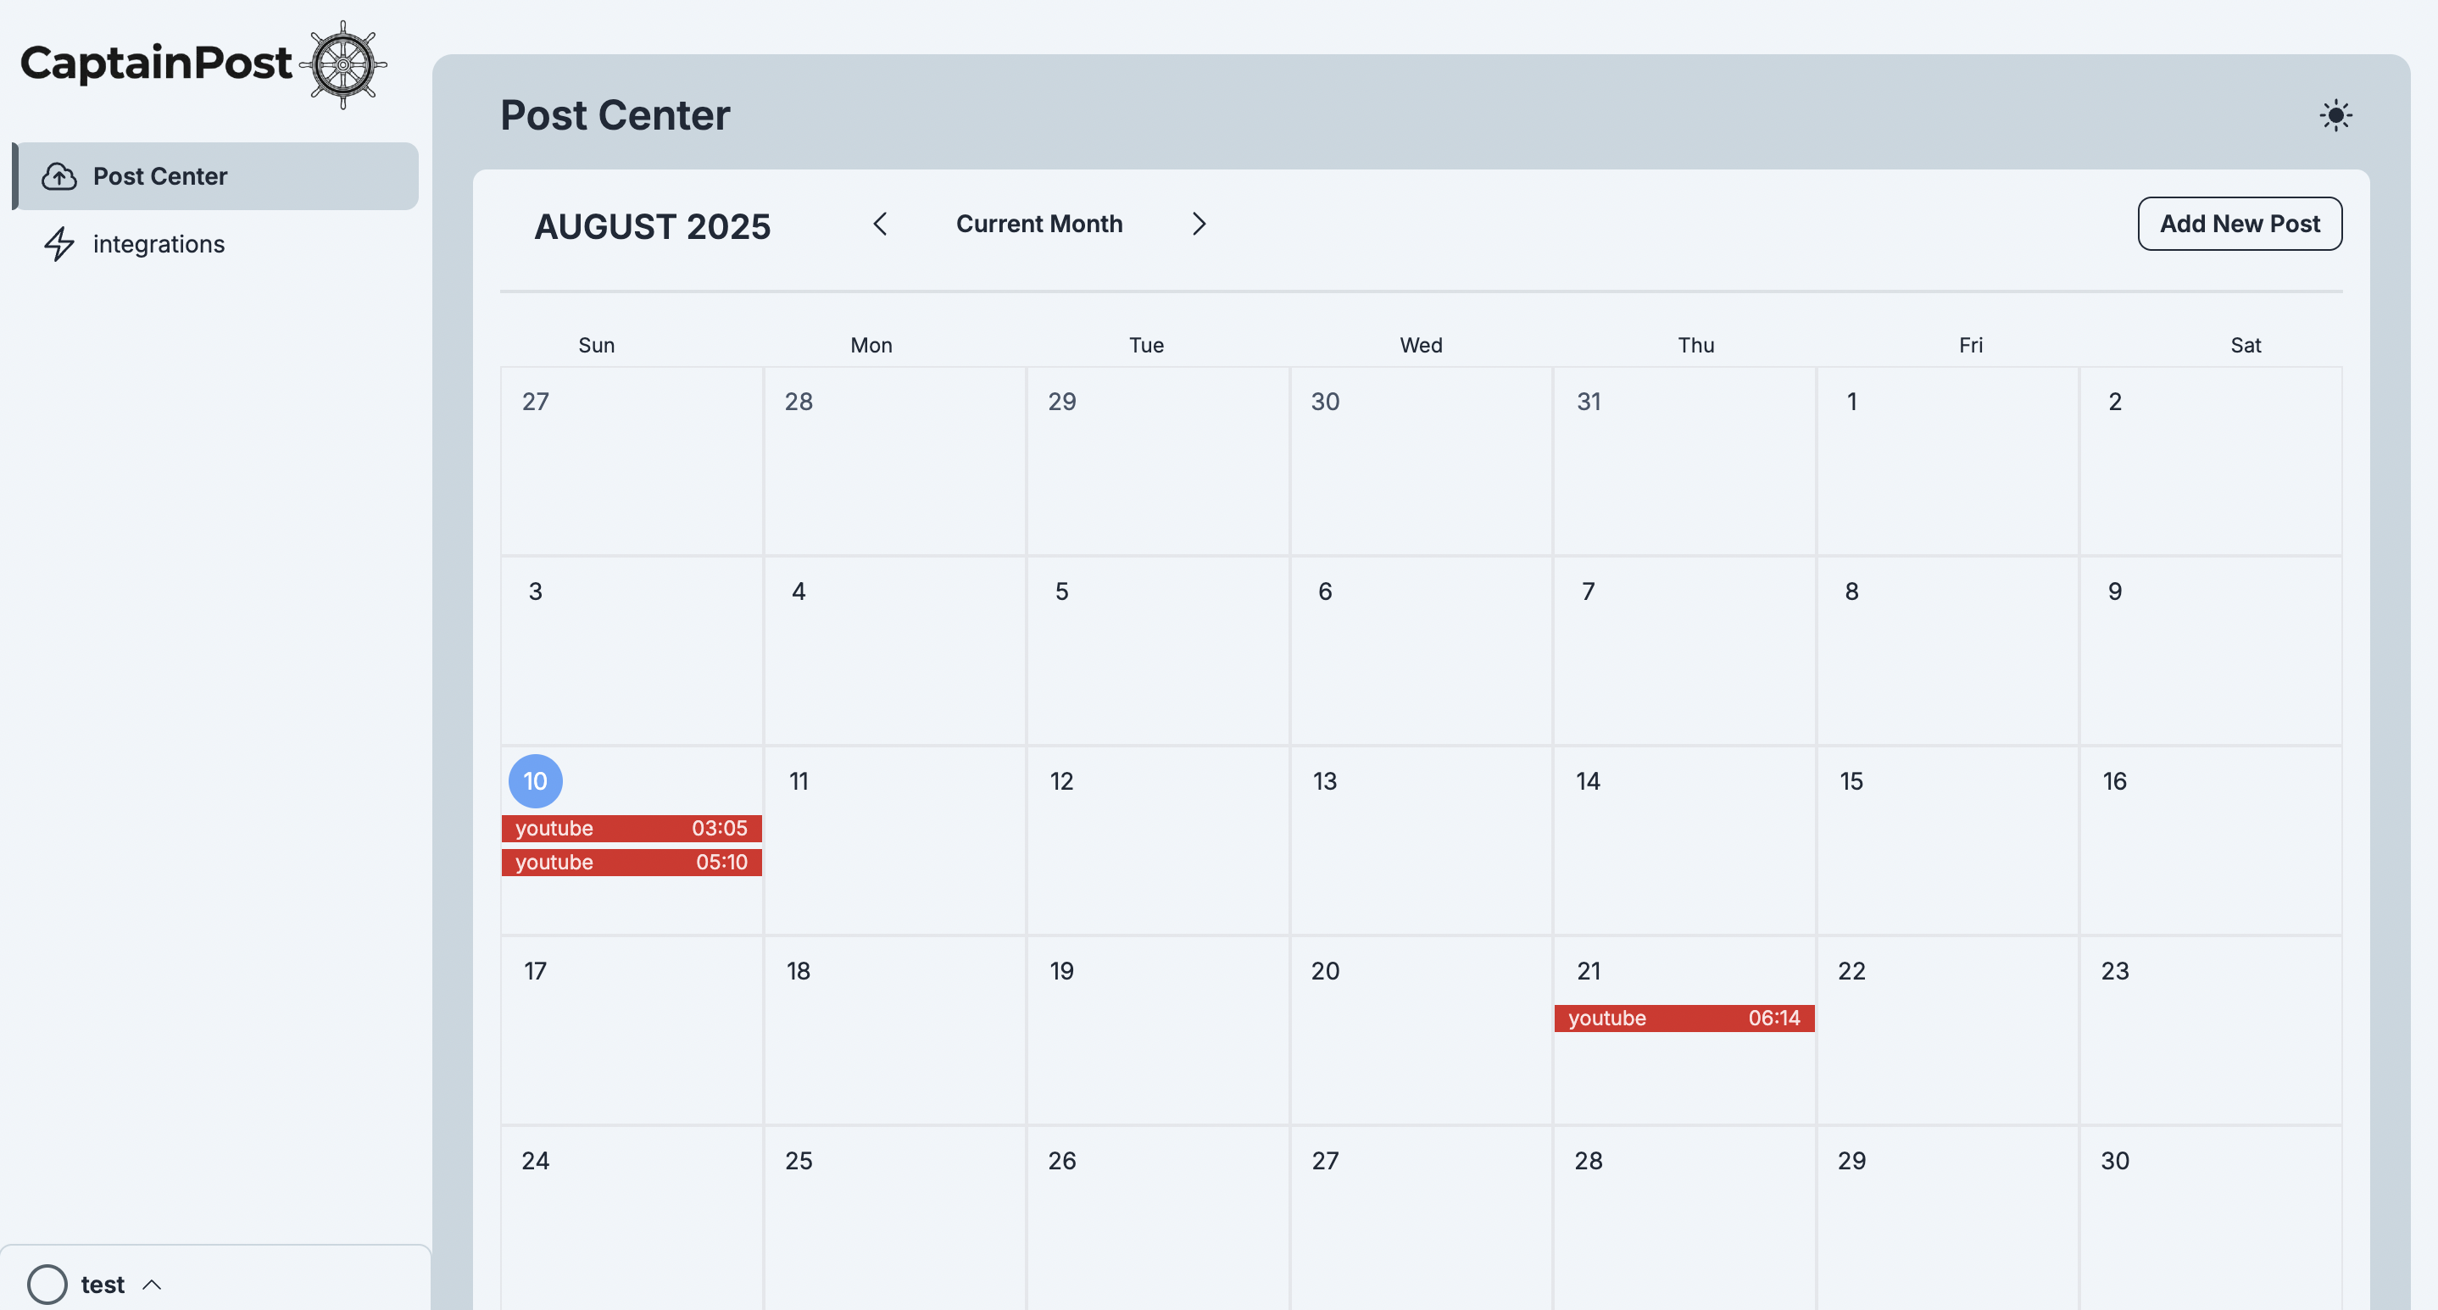This screenshot has width=2438, height=1310.
Task: Click the ship wheel logo icon
Action: (x=342, y=64)
